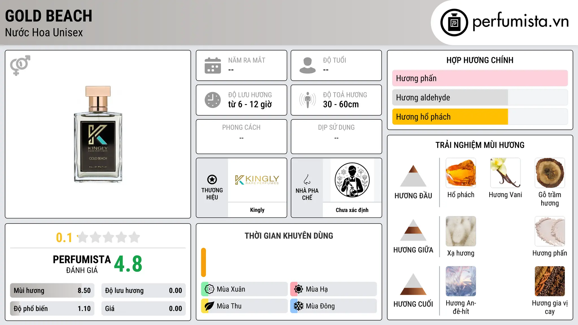Click the Kingly brand name text

tap(257, 210)
